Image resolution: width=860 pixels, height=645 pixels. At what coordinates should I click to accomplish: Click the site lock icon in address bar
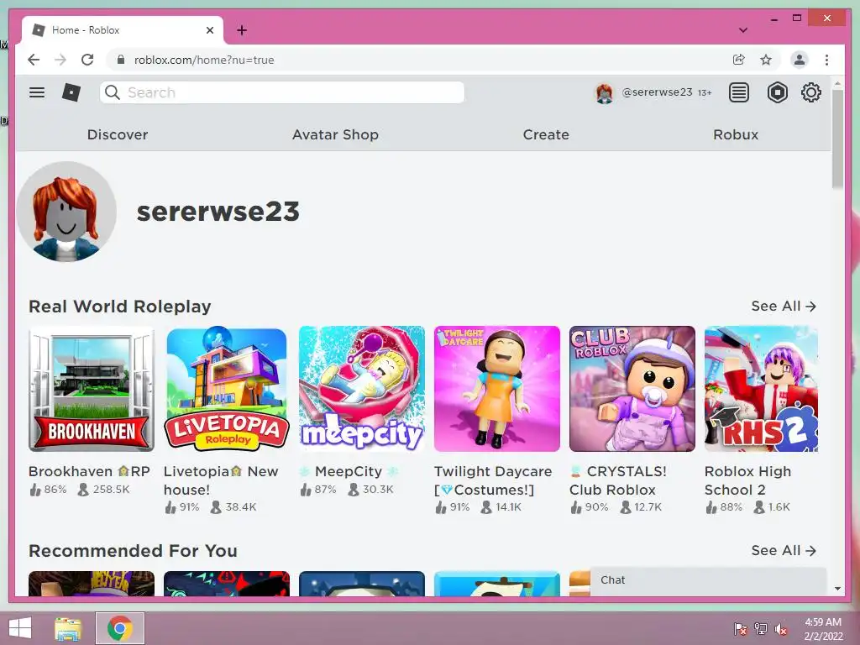pyautogui.click(x=121, y=60)
